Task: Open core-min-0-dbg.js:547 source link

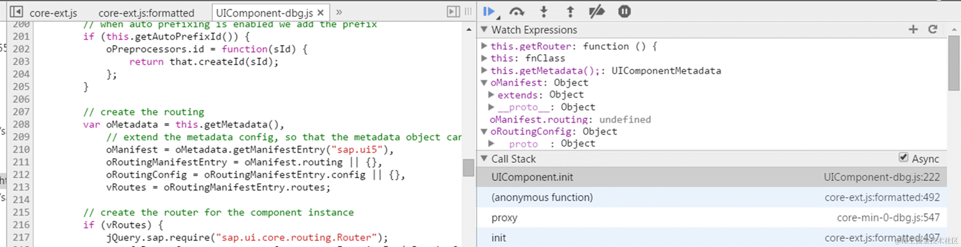Action: point(888,218)
